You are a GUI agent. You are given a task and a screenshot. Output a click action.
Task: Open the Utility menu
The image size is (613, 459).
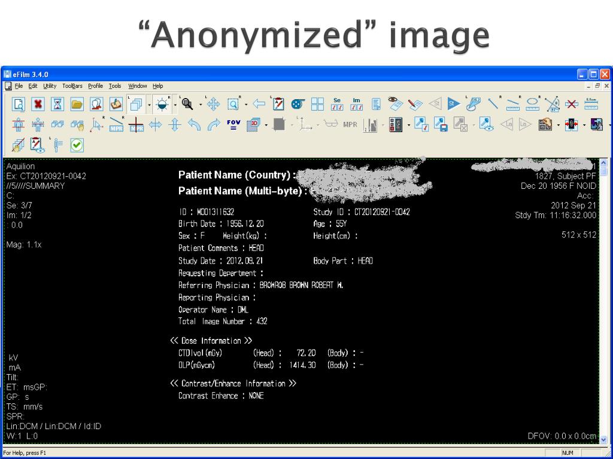pyautogui.click(x=50, y=86)
